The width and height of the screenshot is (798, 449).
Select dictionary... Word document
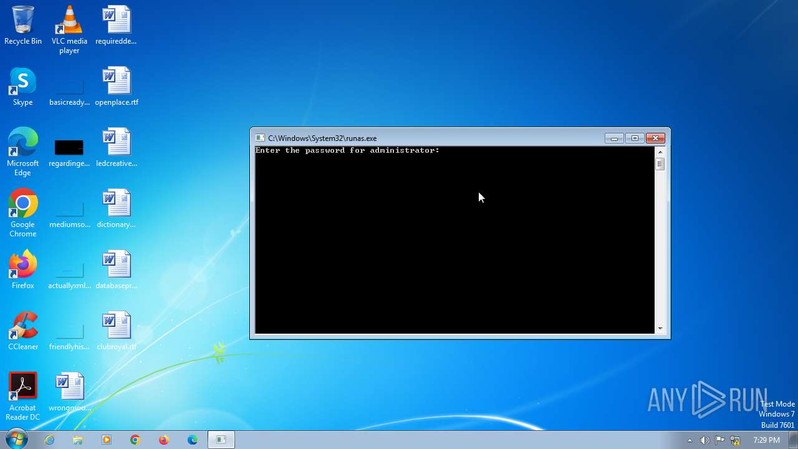117,208
